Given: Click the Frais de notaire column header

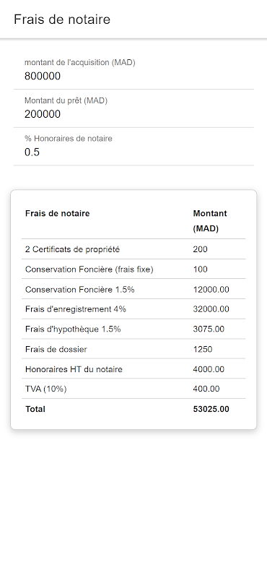Looking at the screenshot, I should tap(58, 213).
